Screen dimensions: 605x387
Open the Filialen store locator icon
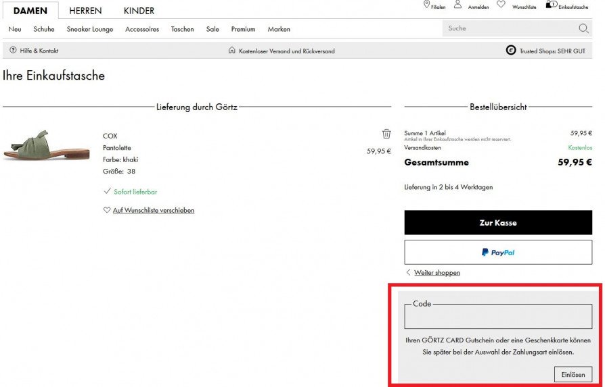(426, 4)
